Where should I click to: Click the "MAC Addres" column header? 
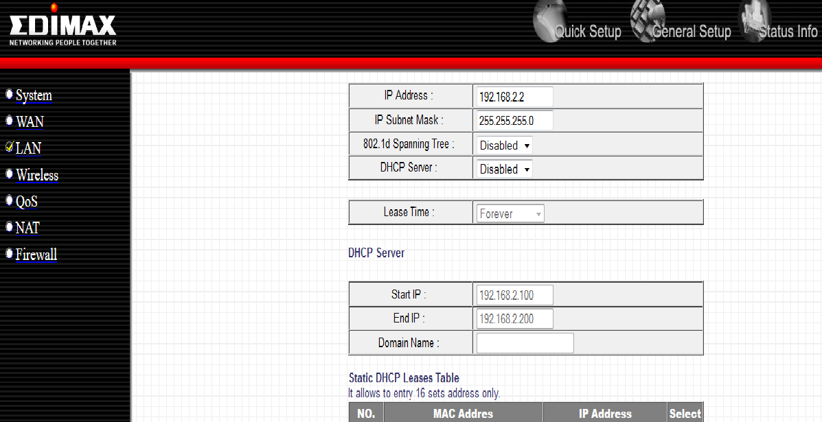click(463, 414)
